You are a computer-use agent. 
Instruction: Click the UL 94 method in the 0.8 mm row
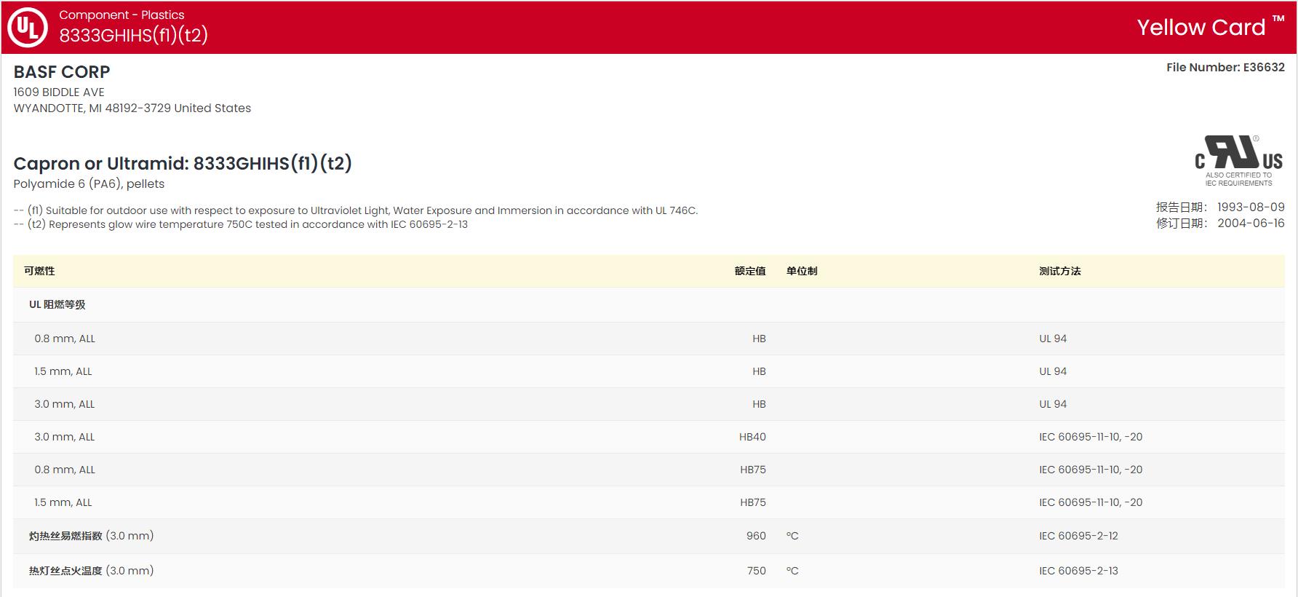(x=1053, y=339)
